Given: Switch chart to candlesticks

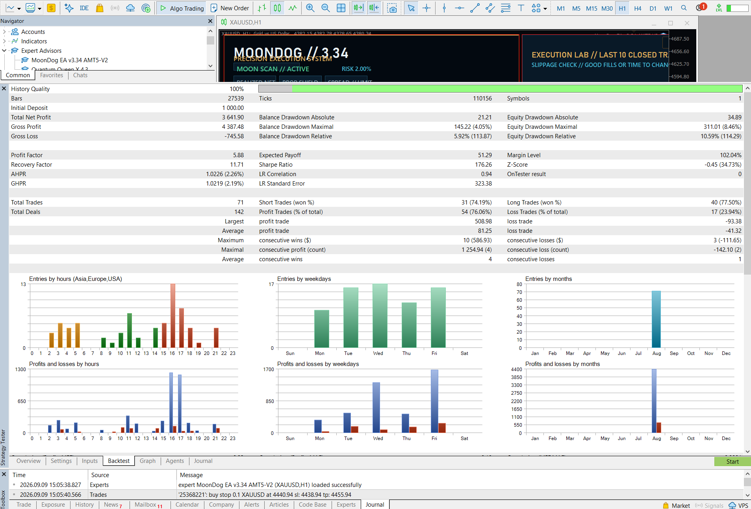Looking at the screenshot, I should pos(277,8).
